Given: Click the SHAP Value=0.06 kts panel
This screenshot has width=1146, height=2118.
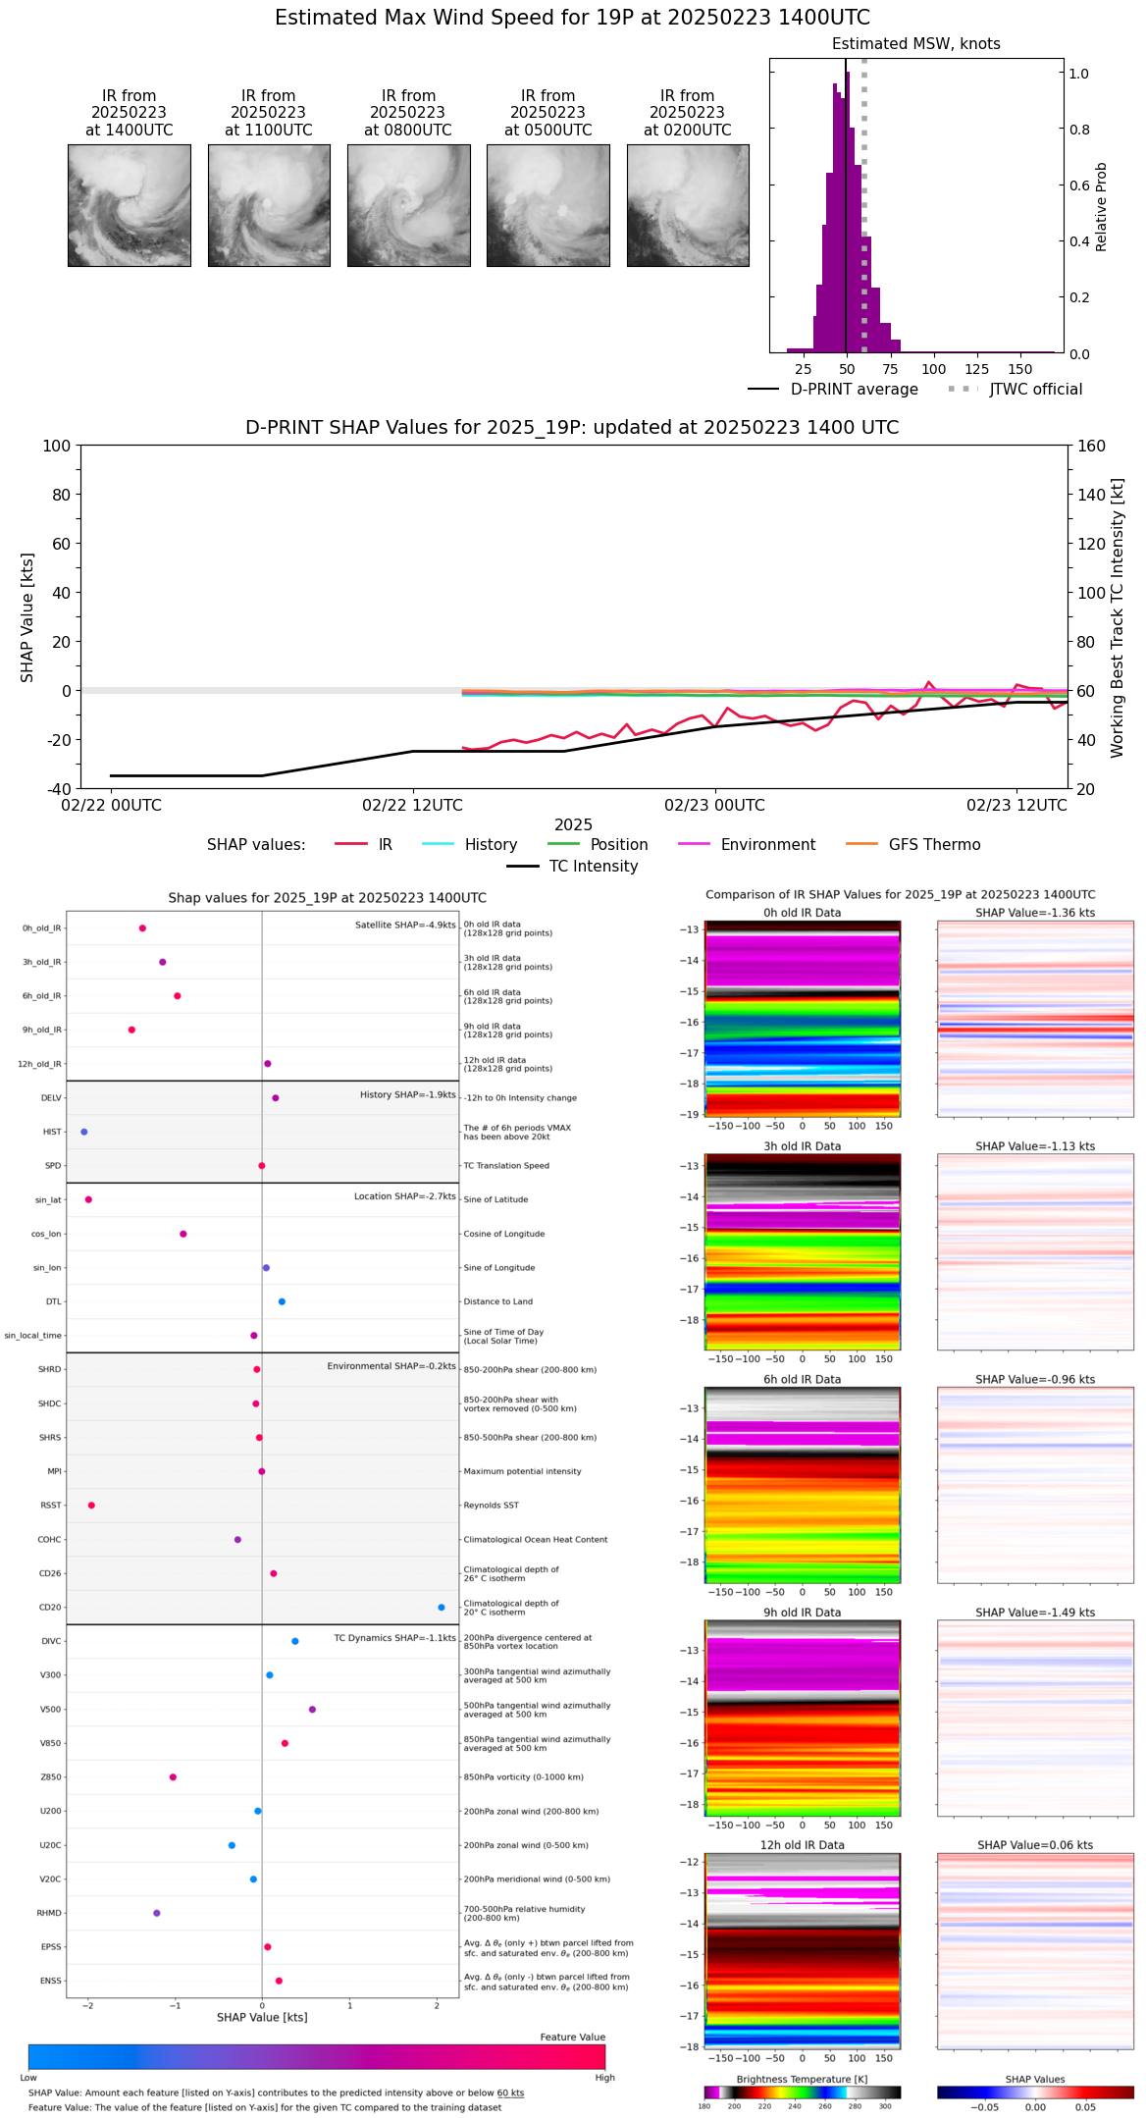Looking at the screenshot, I should (1034, 1949).
